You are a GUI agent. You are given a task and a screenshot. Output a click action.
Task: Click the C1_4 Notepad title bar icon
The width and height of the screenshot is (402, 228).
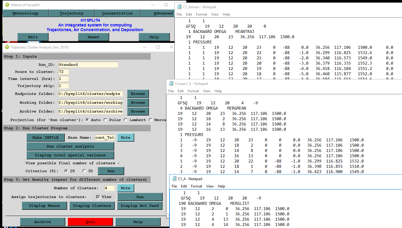point(174,179)
